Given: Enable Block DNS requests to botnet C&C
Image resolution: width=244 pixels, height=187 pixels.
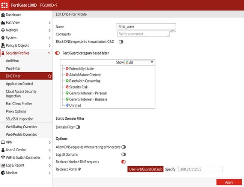Looking at the screenshot, I should click(x=121, y=42).
